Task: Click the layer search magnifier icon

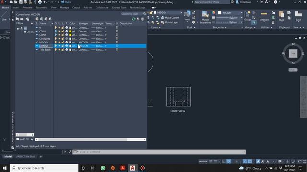Action: (x=145, y=14)
